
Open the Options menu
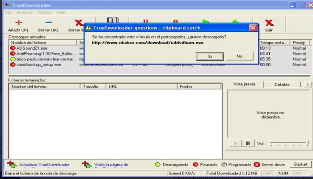45,13
